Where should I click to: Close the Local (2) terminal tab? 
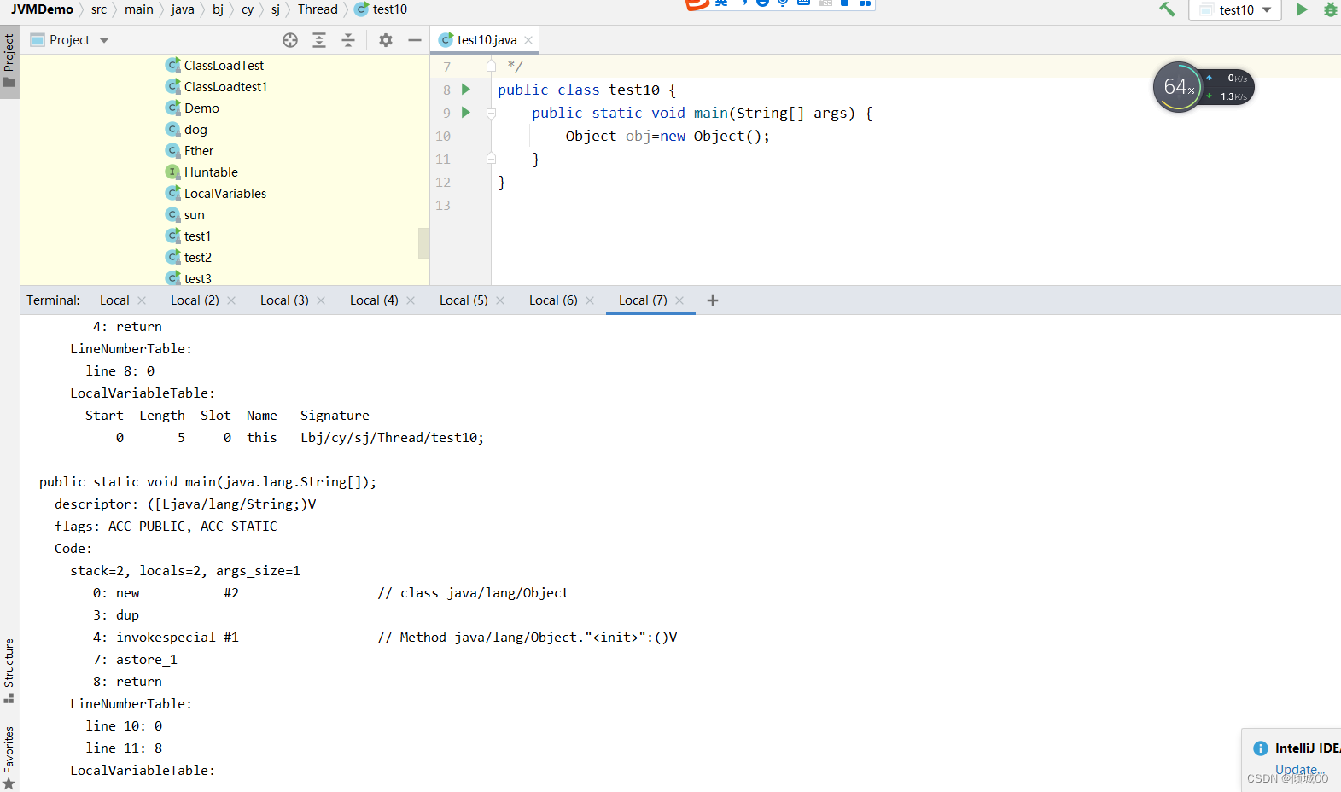click(x=231, y=300)
